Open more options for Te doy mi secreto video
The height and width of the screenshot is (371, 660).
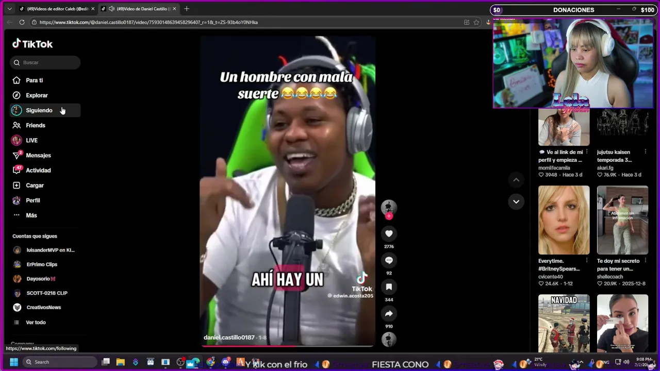[645, 261]
